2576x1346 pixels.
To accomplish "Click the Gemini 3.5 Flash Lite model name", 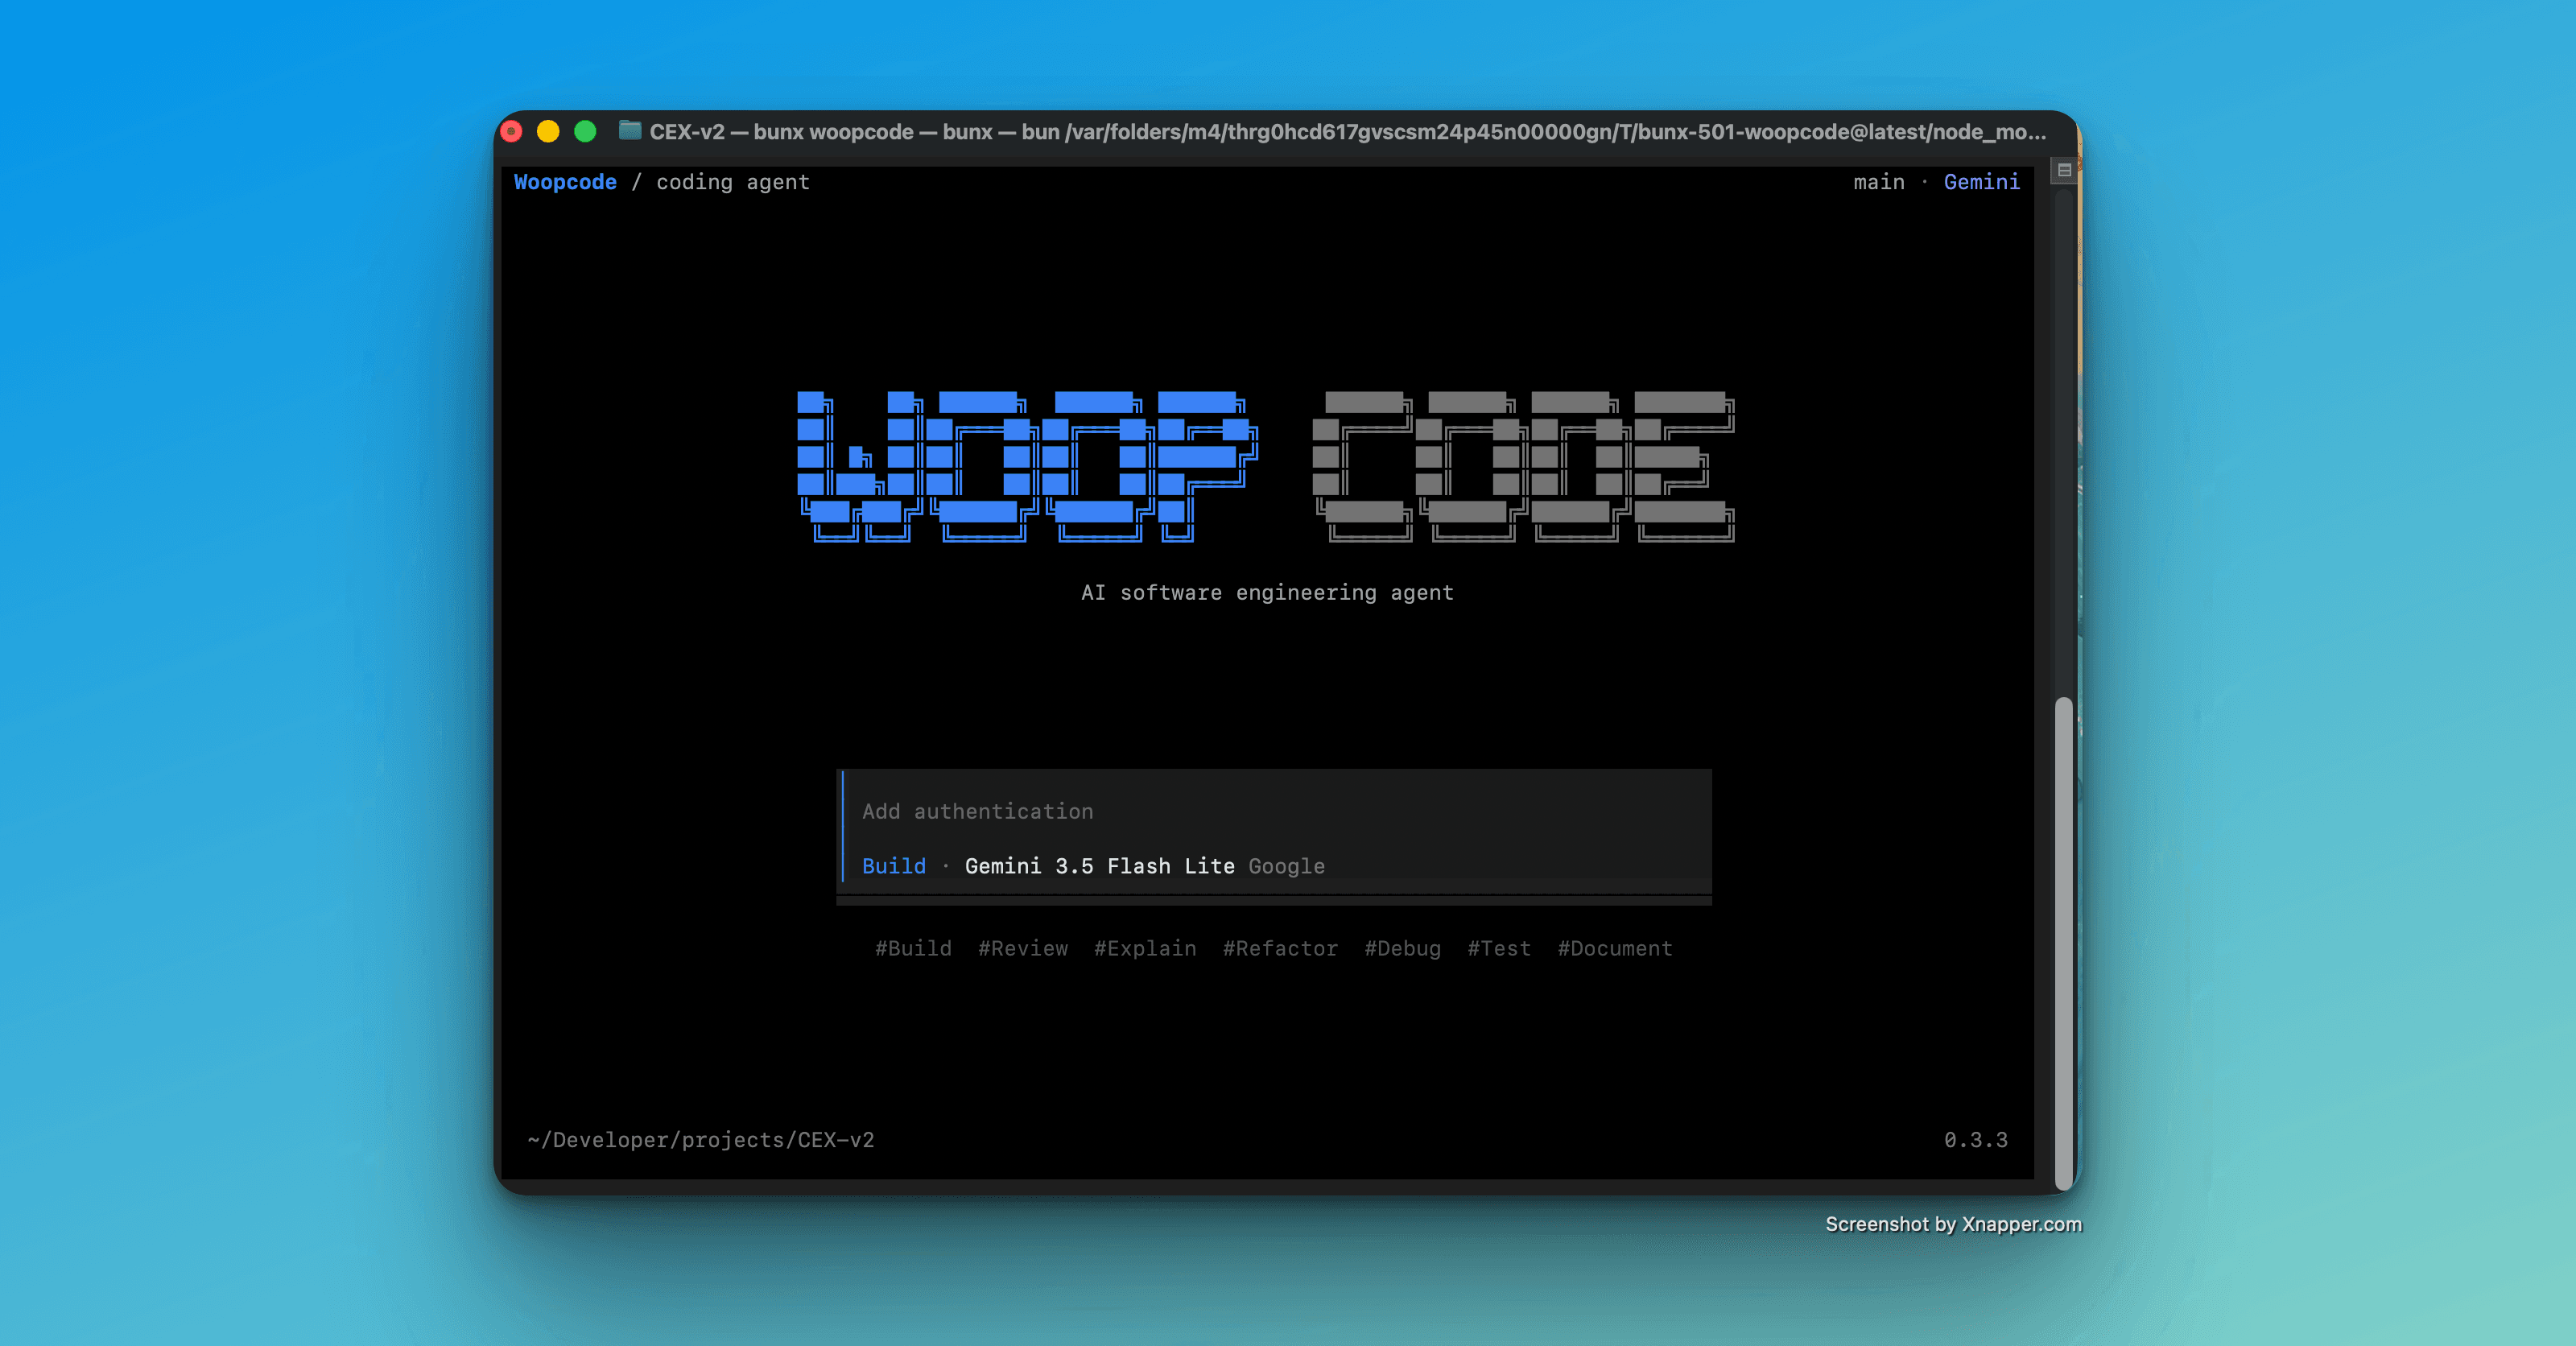I will point(1099,866).
